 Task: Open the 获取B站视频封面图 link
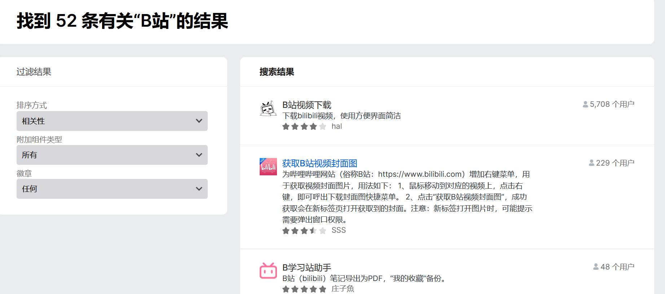[320, 163]
